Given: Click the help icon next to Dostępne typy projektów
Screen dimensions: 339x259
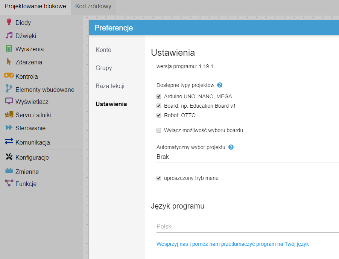Looking at the screenshot, I should click(x=219, y=85).
